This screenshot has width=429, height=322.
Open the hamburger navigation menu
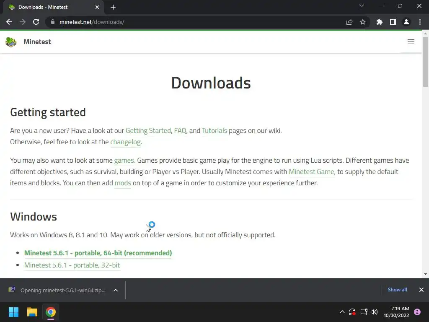(411, 42)
